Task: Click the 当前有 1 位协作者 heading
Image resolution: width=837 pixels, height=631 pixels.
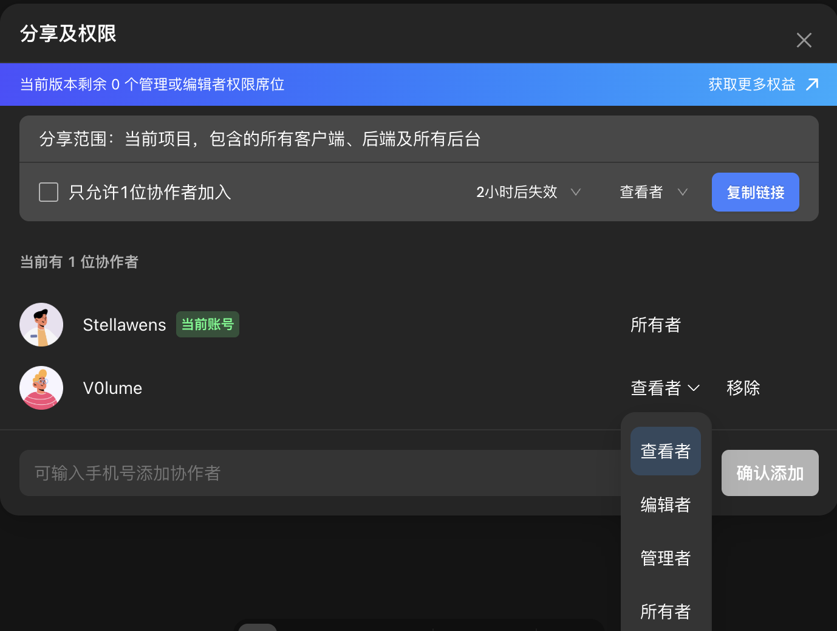Action: pyautogui.click(x=79, y=261)
